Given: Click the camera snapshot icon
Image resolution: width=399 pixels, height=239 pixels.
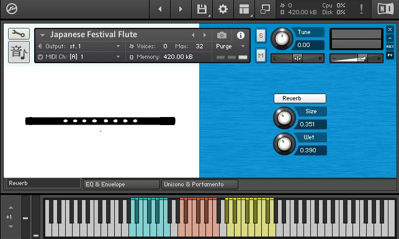Looking at the screenshot, I should (222, 35).
